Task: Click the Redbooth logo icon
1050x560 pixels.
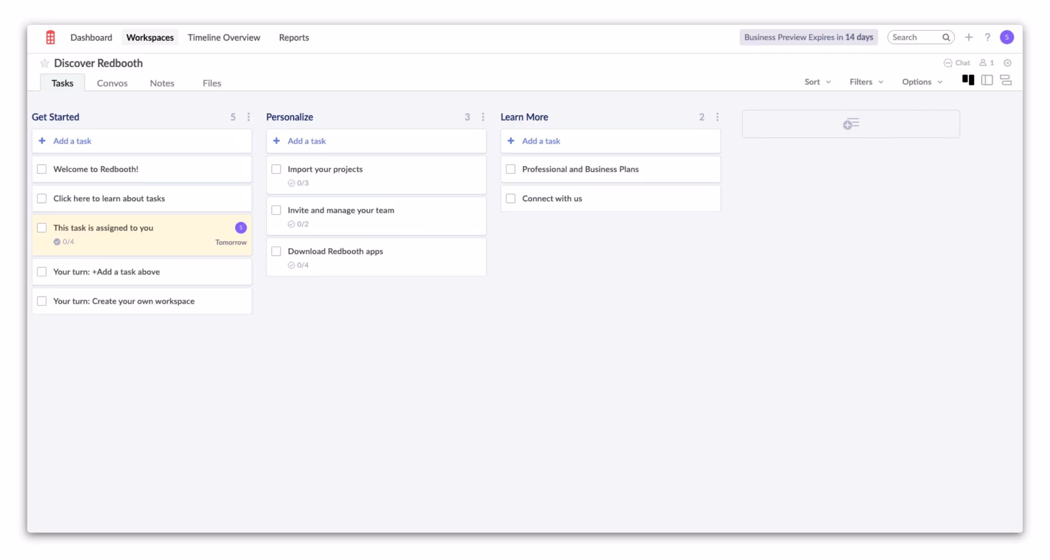Action: coord(50,37)
